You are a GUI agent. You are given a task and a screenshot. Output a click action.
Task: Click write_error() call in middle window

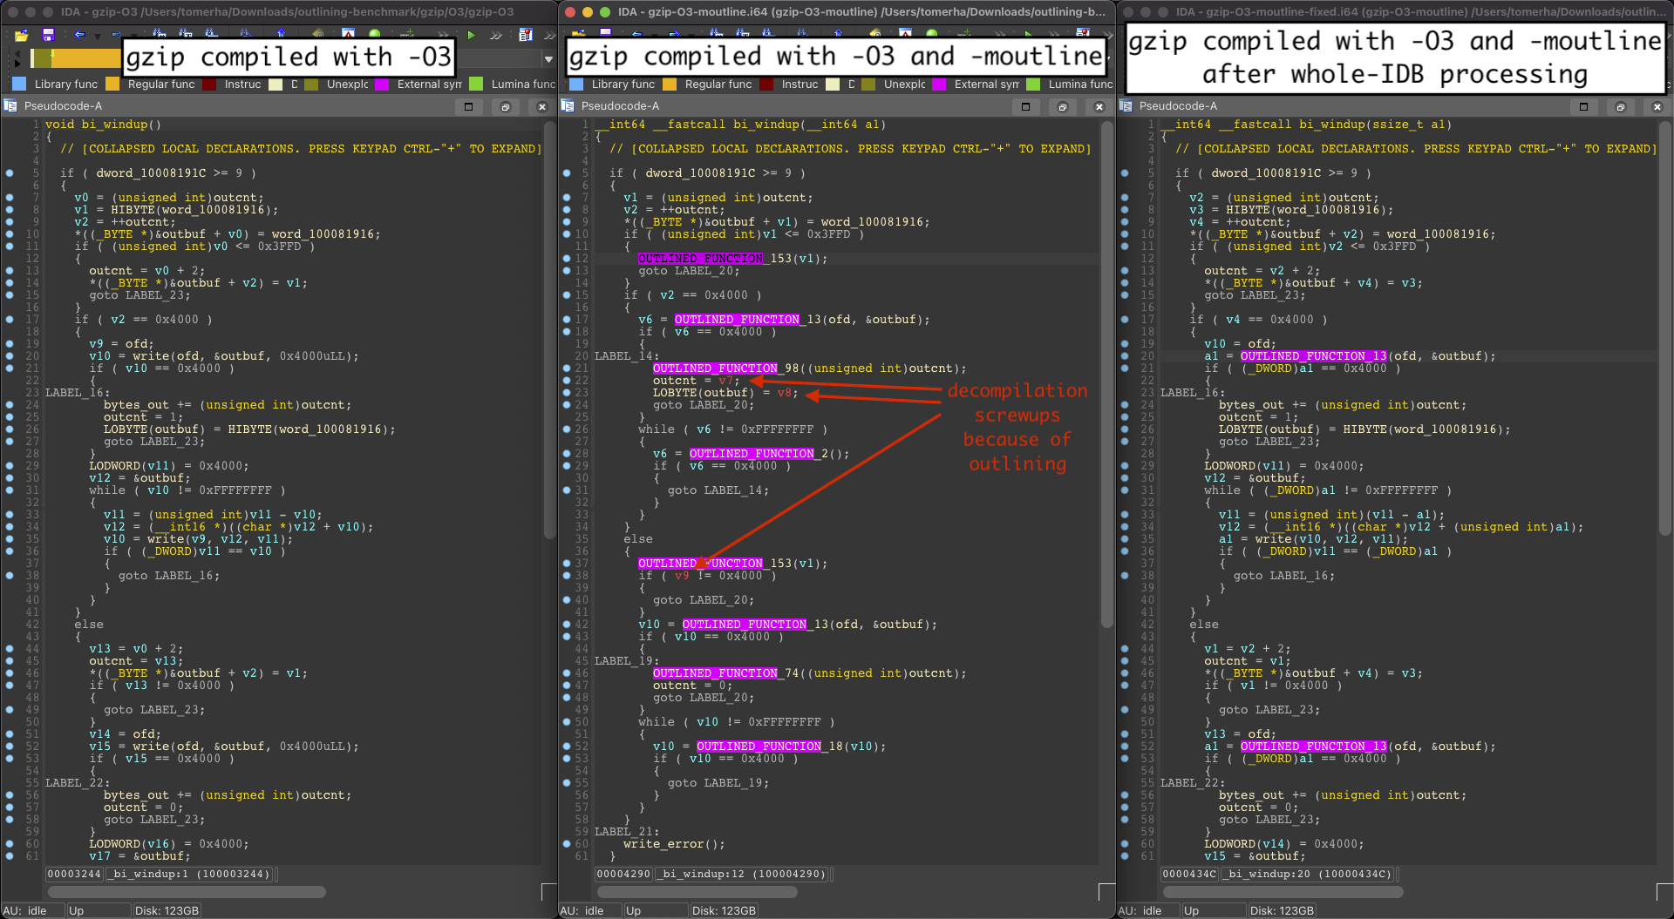tap(674, 844)
